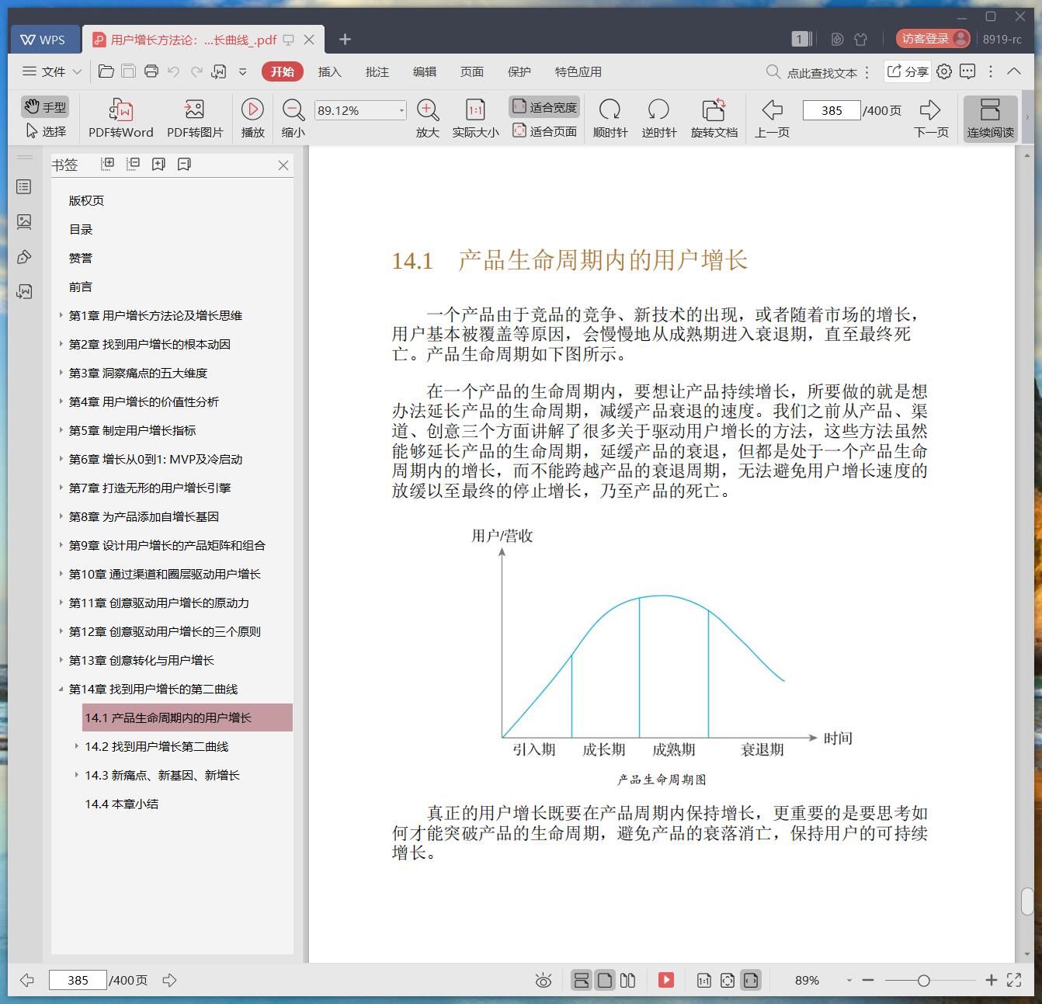Open file folder icon in quick toolbar
The image size is (1042, 1004).
point(106,71)
